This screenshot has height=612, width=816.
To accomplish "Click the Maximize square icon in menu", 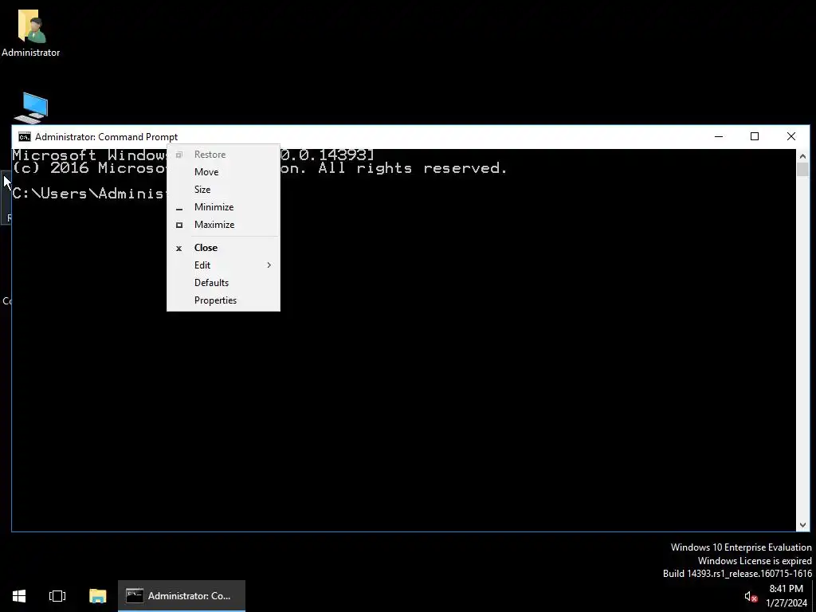I will coord(179,226).
